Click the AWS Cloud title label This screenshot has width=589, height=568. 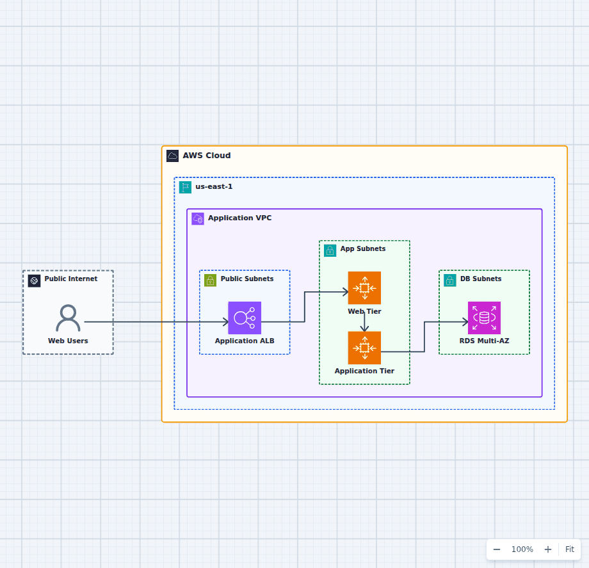coord(207,156)
